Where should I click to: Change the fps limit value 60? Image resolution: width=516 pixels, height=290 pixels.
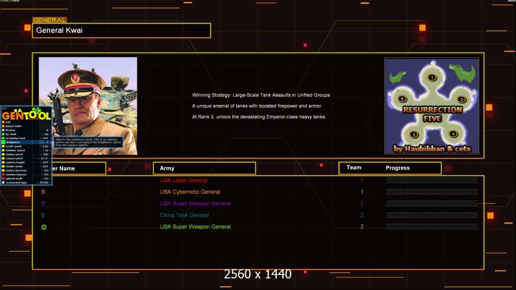coord(46,134)
